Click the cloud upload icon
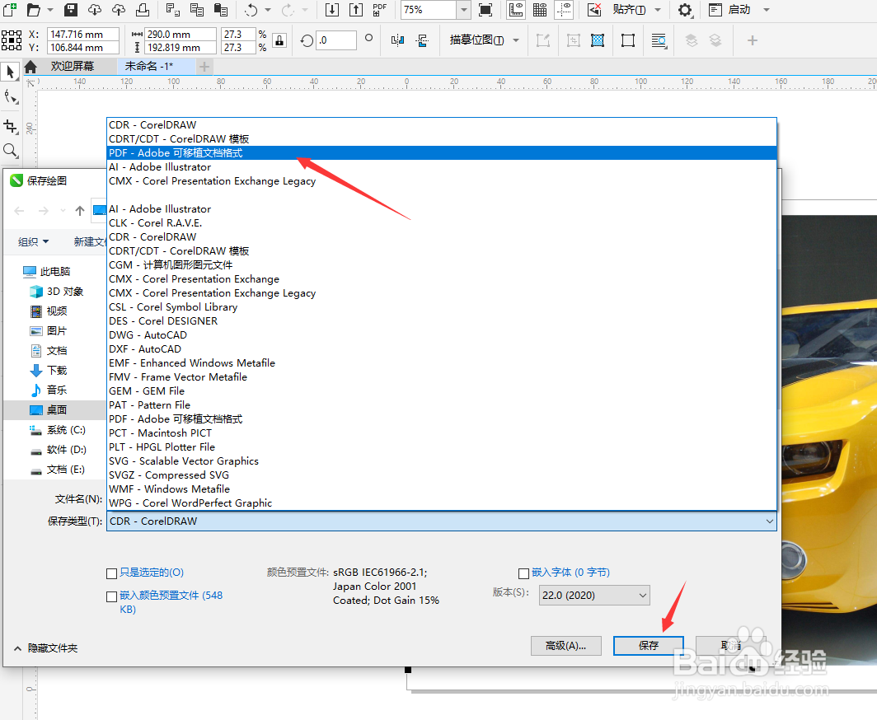This screenshot has width=877, height=720. 119,10
